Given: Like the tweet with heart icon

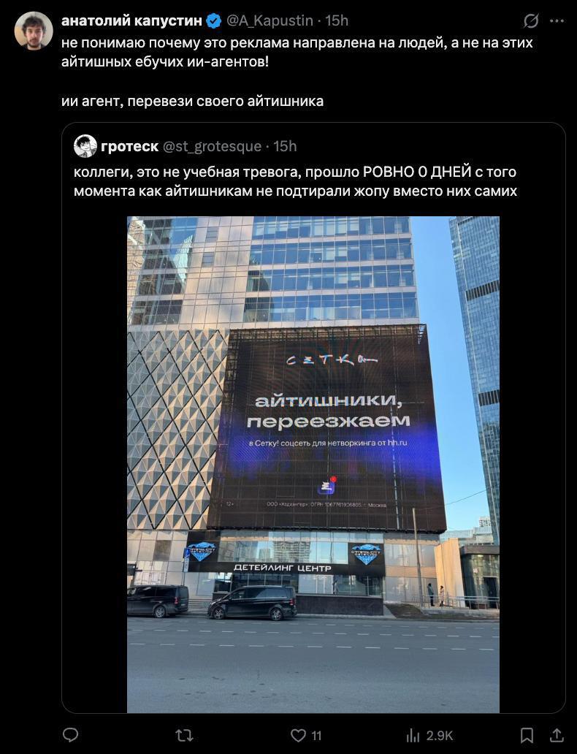Looking at the screenshot, I should [x=298, y=735].
